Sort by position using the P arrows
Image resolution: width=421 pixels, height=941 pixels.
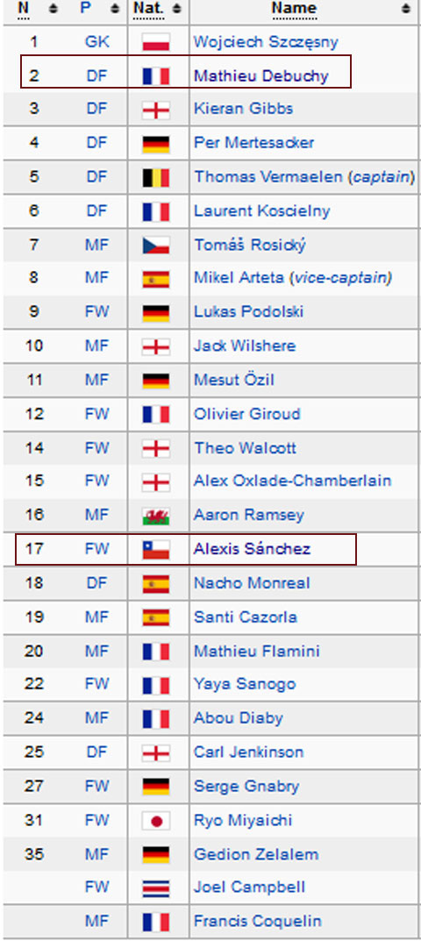point(116,9)
